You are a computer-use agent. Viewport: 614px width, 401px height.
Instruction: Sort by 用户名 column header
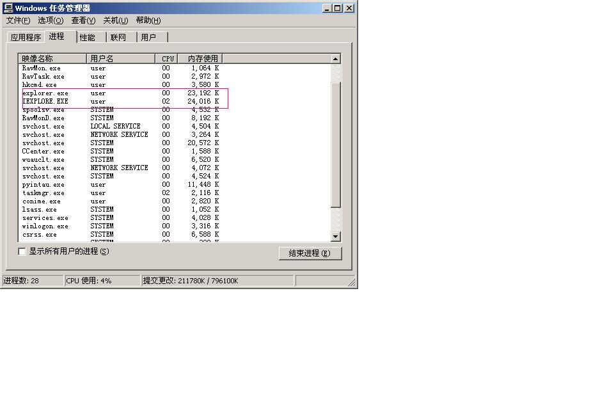click(x=121, y=59)
